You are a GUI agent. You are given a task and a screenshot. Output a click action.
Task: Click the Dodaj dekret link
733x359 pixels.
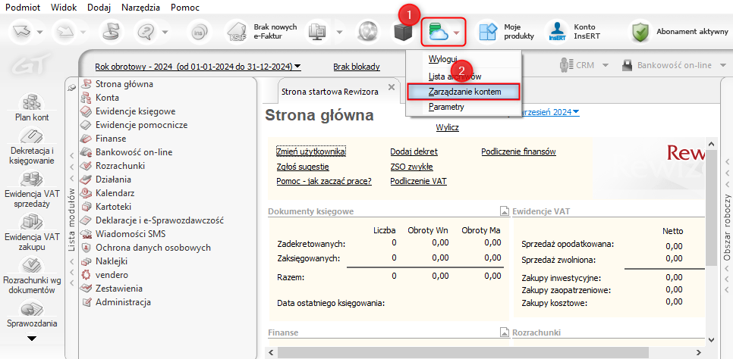click(414, 151)
